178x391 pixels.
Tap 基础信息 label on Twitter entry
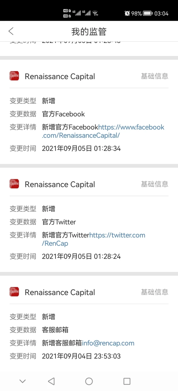pos(154,184)
